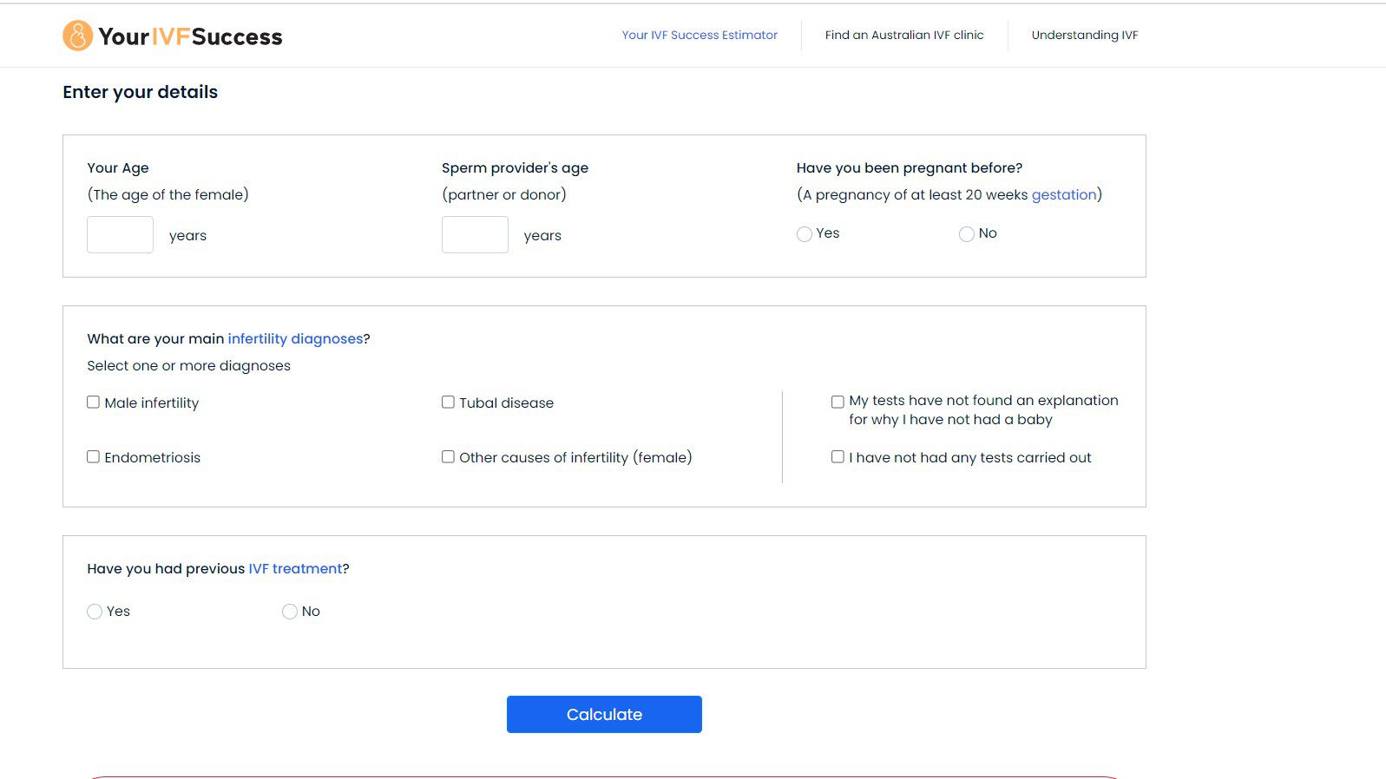Click the Your Age input field

point(120,235)
